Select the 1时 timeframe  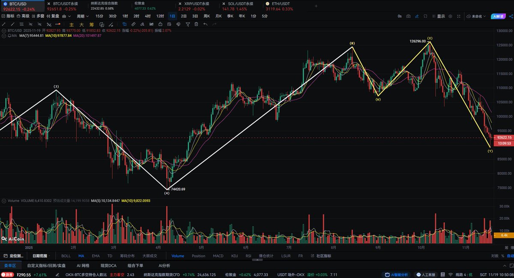(125, 16)
